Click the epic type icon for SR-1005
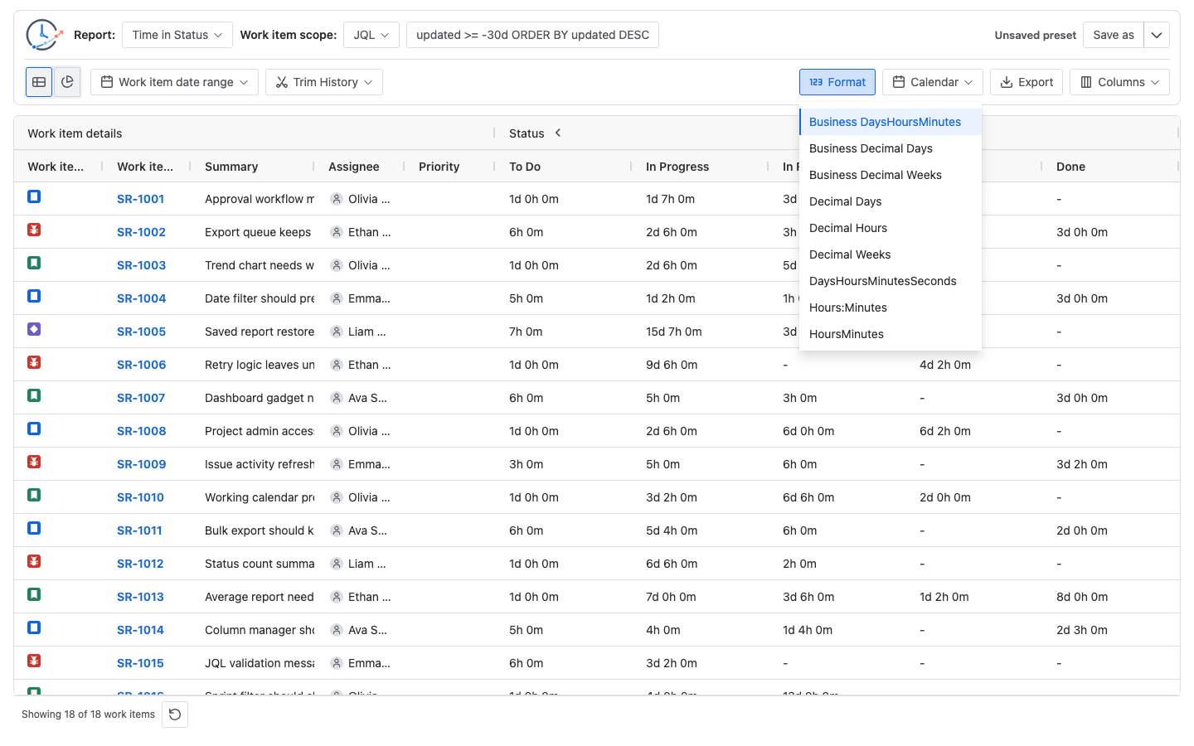This screenshot has height=746, width=1194. coord(34,329)
